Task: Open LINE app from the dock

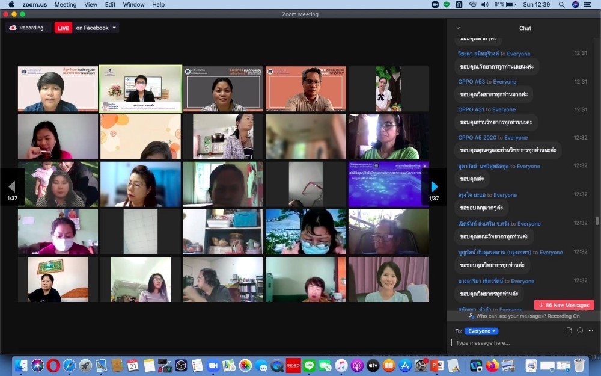Action: coord(309,365)
